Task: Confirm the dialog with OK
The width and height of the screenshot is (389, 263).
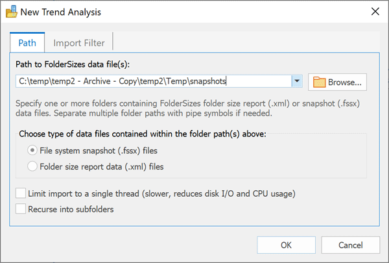Action: pyautogui.click(x=286, y=245)
